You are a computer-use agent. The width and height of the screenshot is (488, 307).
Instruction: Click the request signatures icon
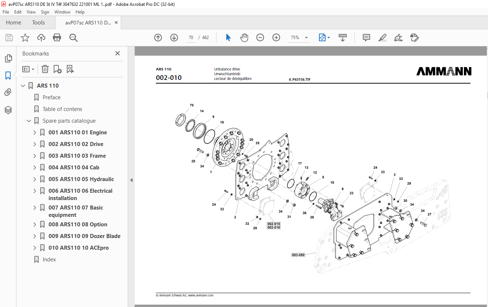414,38
